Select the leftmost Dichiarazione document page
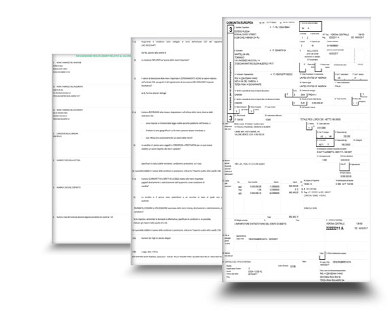This screenshot has width=388, height=315. (x=91, y=148)
